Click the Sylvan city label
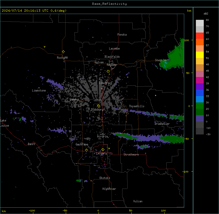Image resolution: width=219 pixels, height=214 pixels. point(99,62)
